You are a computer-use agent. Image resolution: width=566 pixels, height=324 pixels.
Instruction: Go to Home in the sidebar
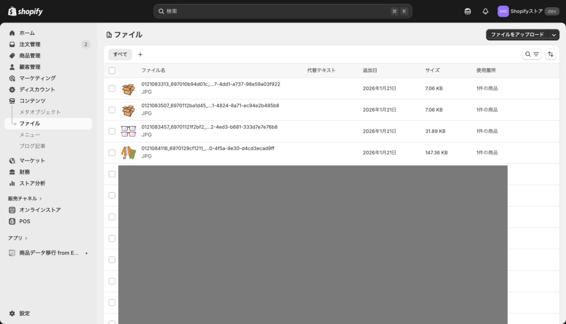27,33
